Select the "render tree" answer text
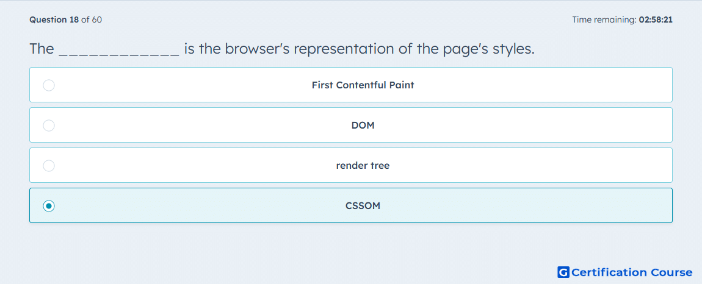 (363, 166)
